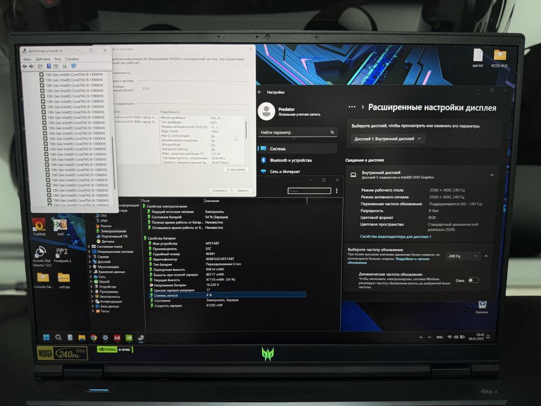
Task: Turn on dynamic refresh rate toggle
Action: click(473, 280)
